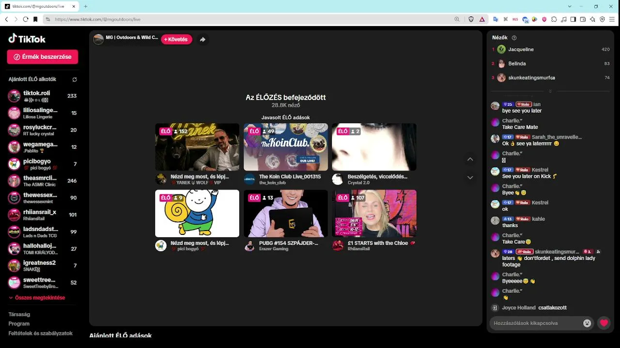This screenshot has height=348, width=620.
Task: Open RT lucky crystal live channel
Action: (x=43, y=130)
